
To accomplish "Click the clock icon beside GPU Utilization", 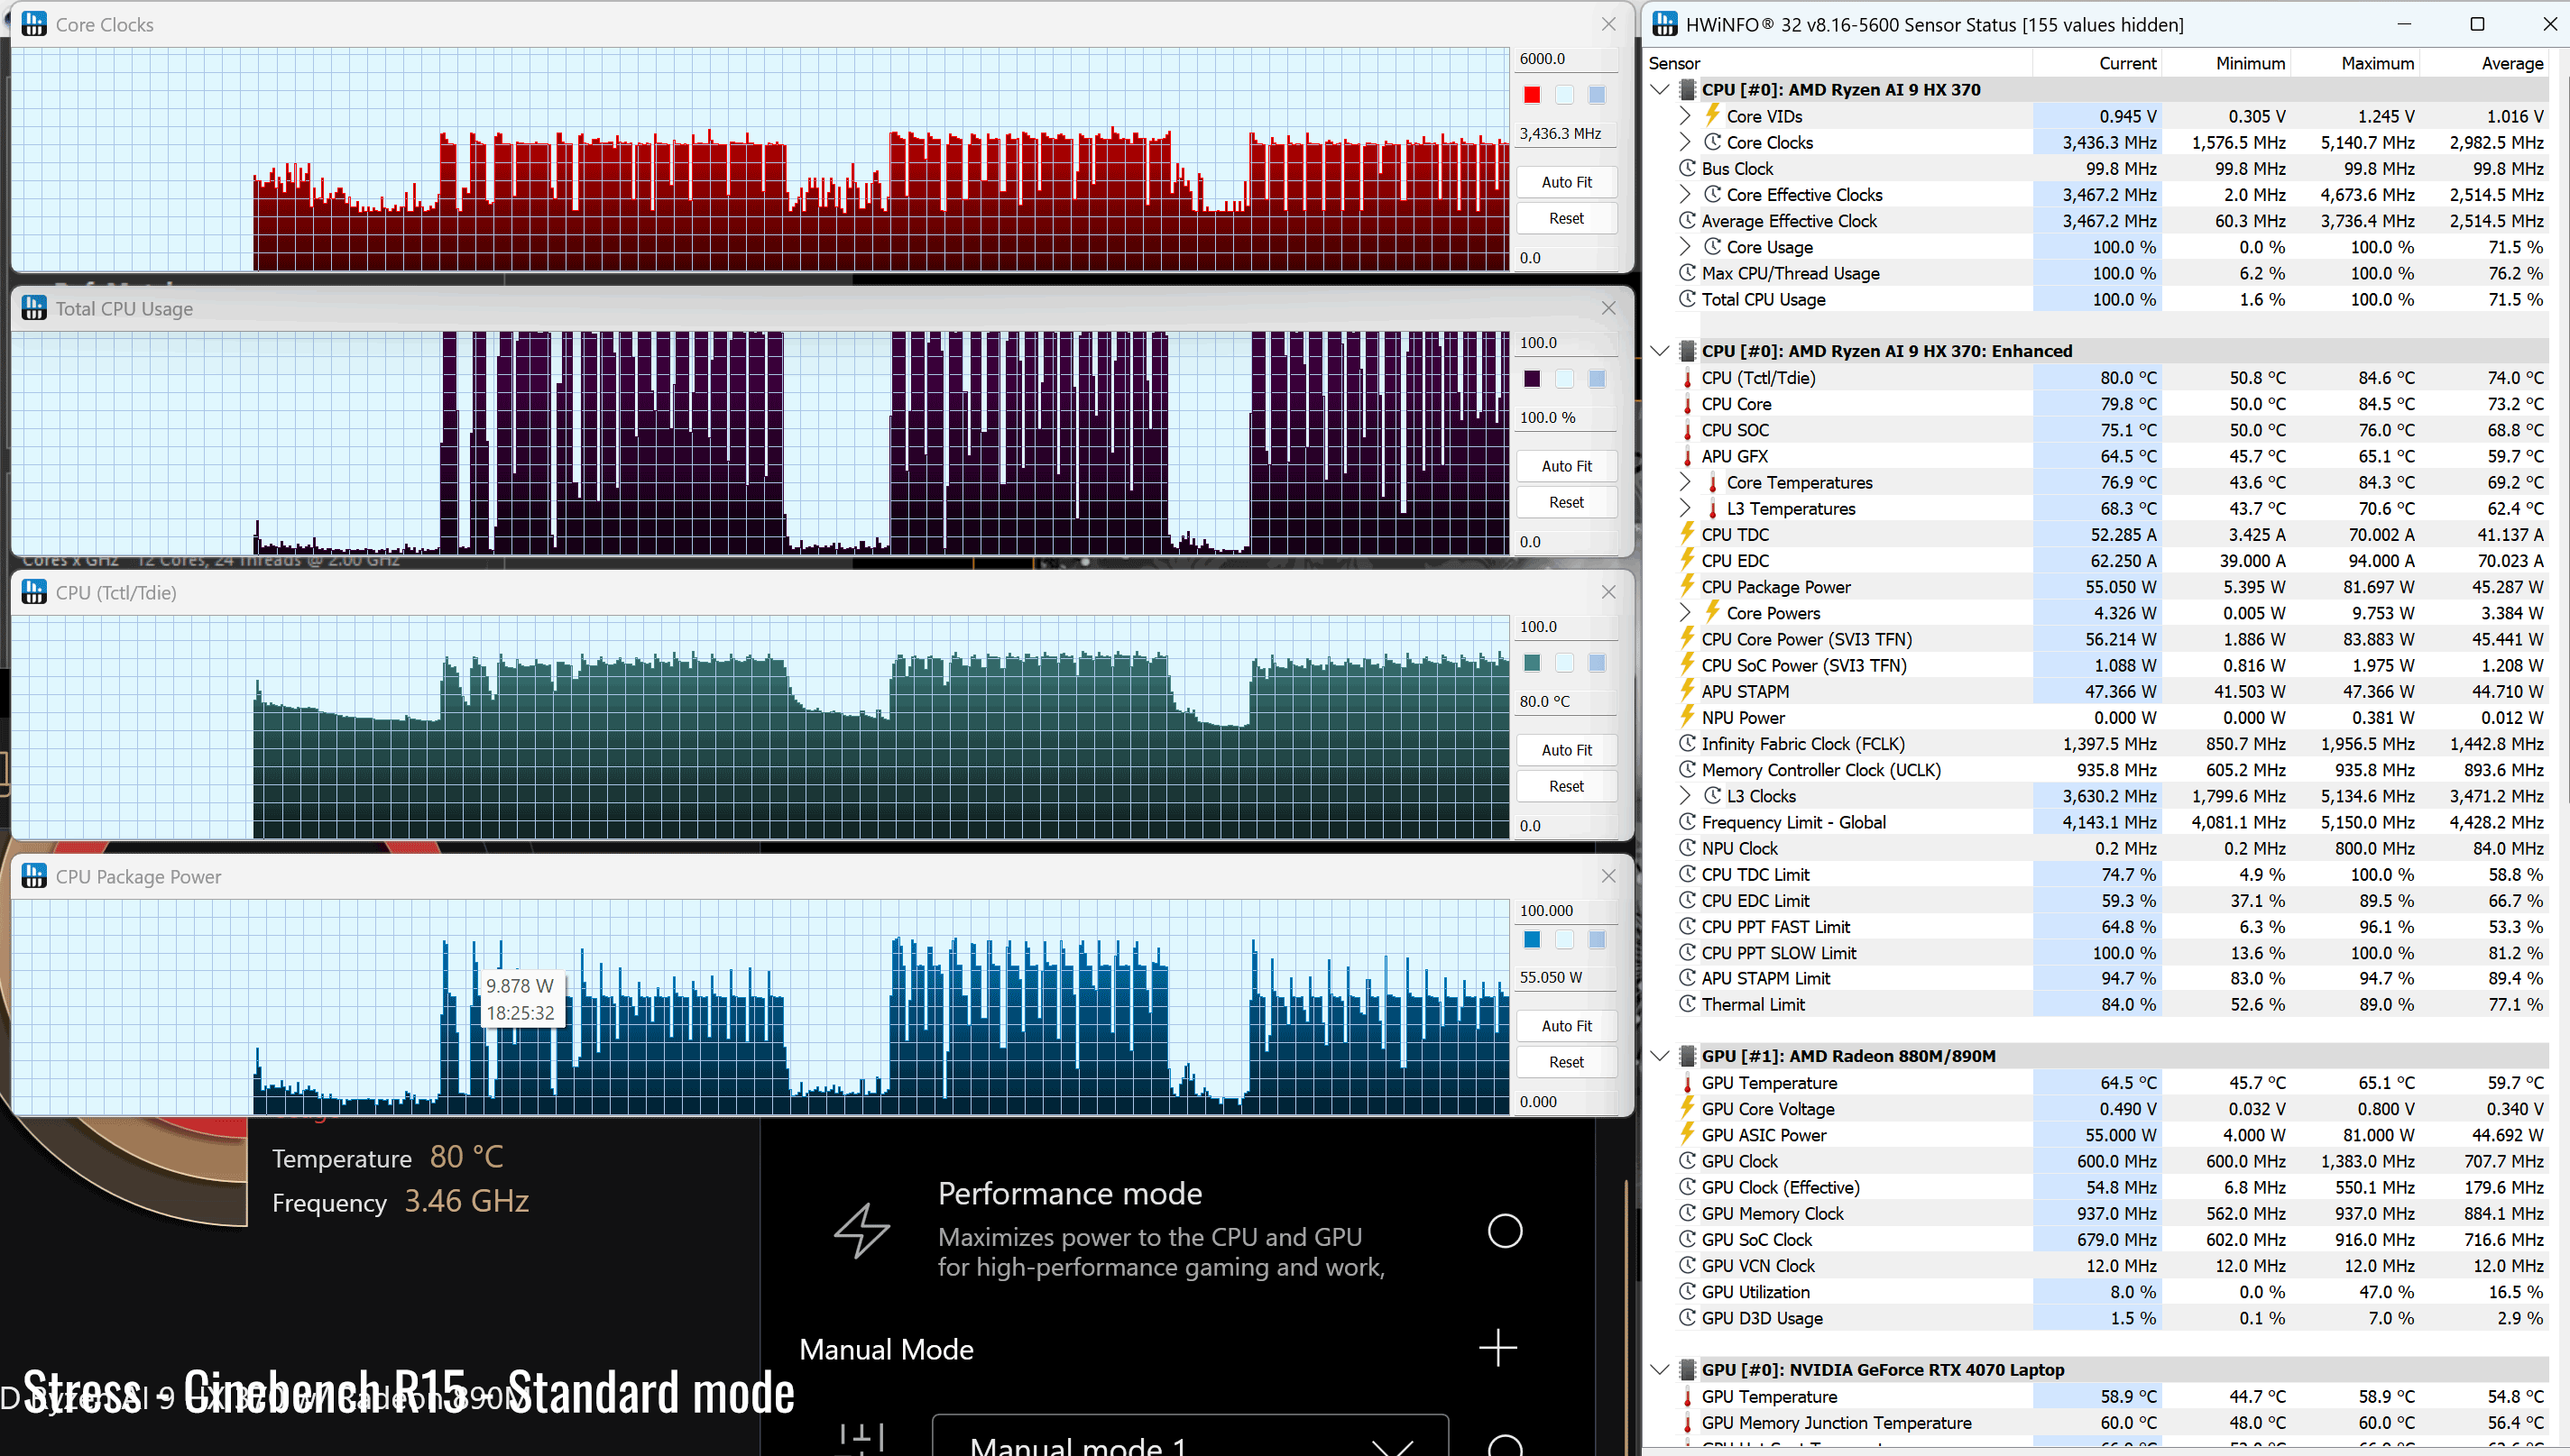I will click(x=1687, y=1291).
